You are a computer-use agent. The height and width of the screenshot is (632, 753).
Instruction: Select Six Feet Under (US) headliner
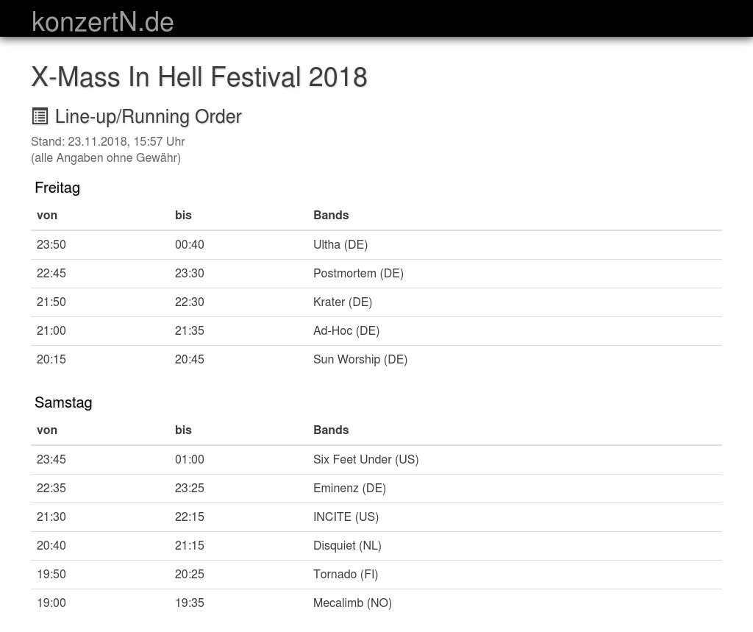365,460
